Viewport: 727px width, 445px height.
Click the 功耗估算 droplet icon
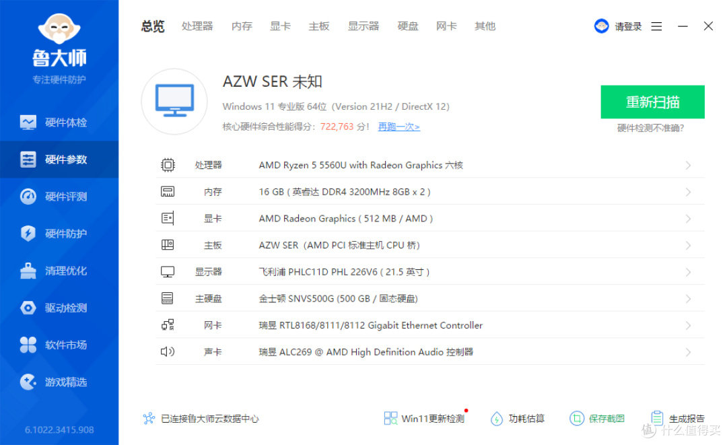(x=497, y=419)
